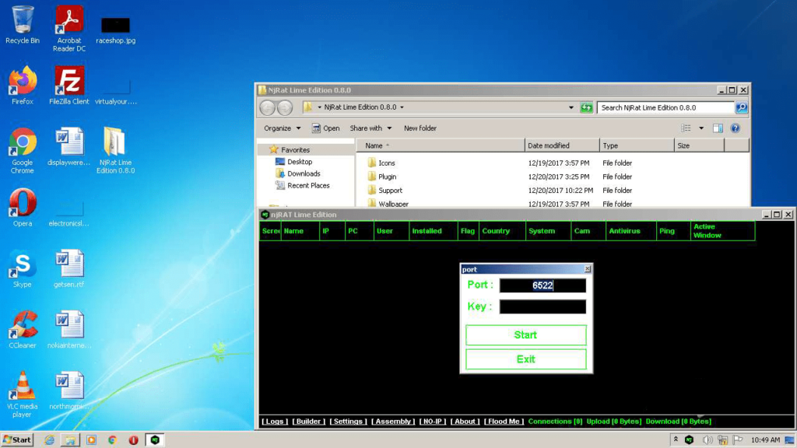Click Open in the Explorer toolbar
This screenshot has width=797, height=448.
[x=325, y=128]
